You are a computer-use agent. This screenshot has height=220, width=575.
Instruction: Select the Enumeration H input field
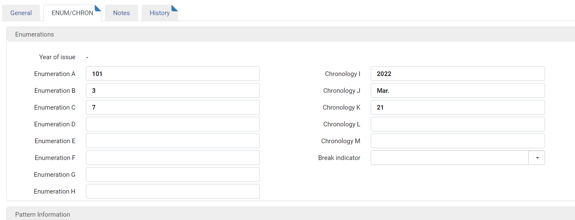click(173, 191)
